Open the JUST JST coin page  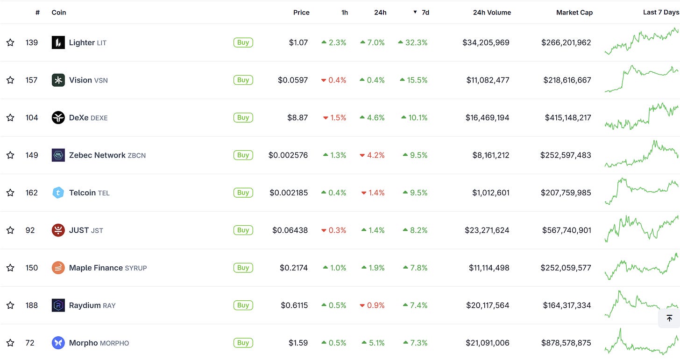tap(86, 230)
